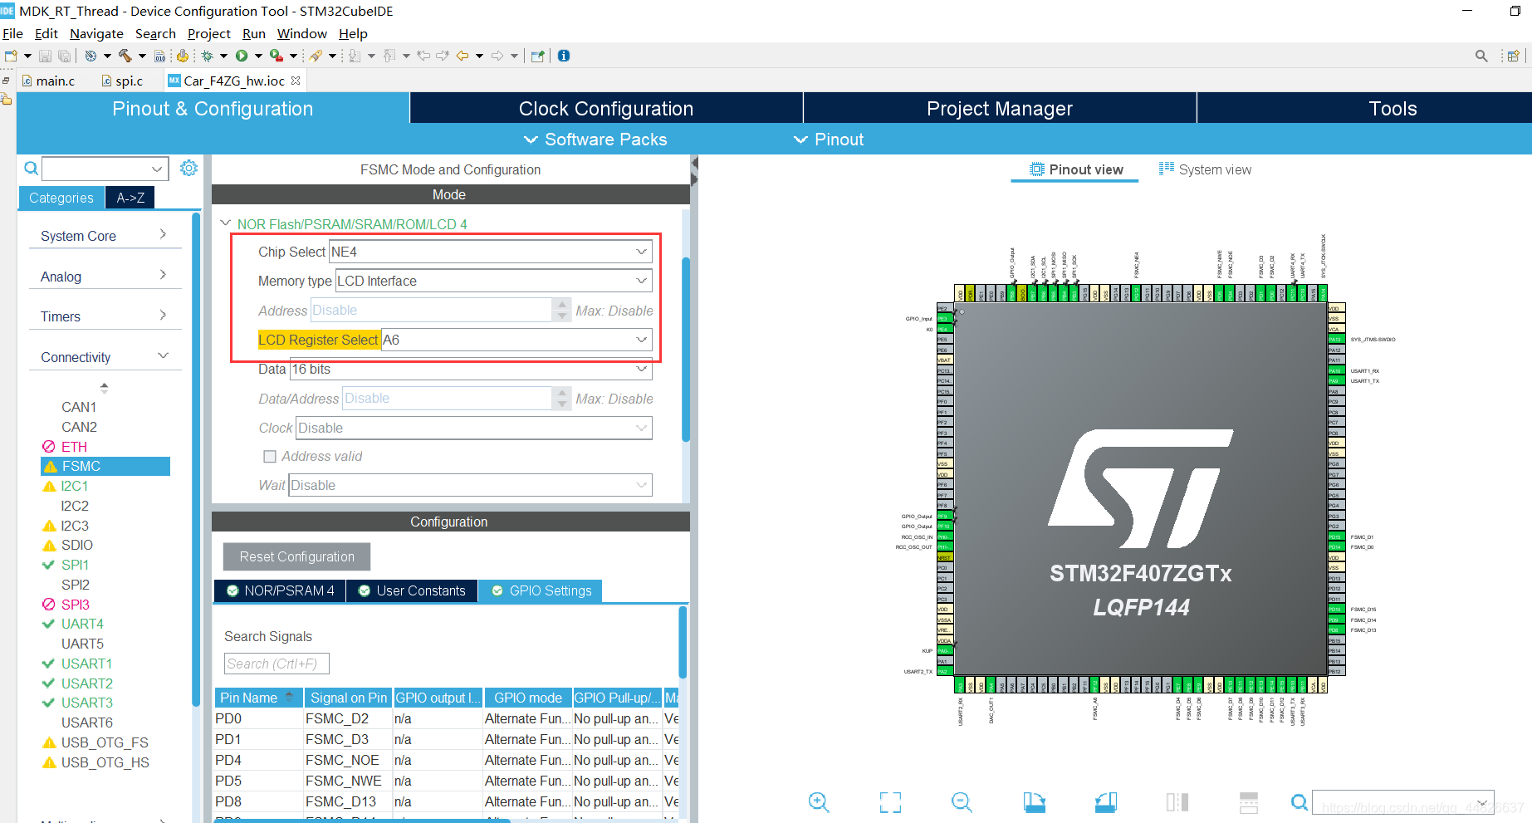Rotate pinout counter-clockwise icon
This screenshot has width=1532, height=823.
click(x=1106, y=802)
